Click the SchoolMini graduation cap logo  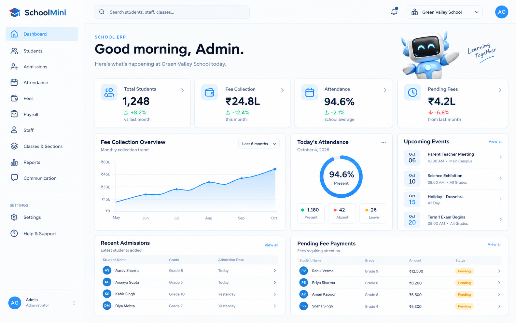click(x=15, y=12)
